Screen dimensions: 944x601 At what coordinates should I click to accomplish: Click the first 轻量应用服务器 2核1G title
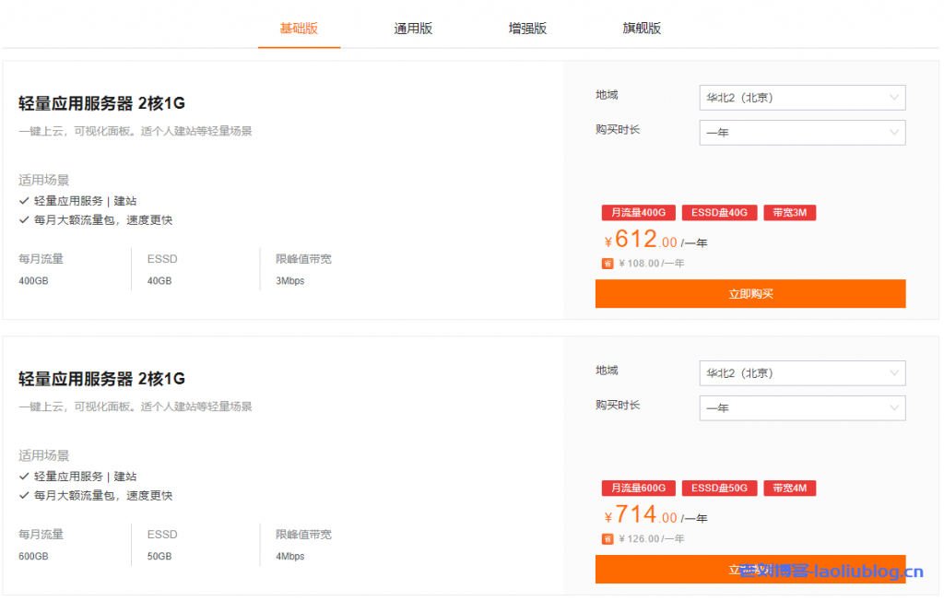tap(101, 103)
